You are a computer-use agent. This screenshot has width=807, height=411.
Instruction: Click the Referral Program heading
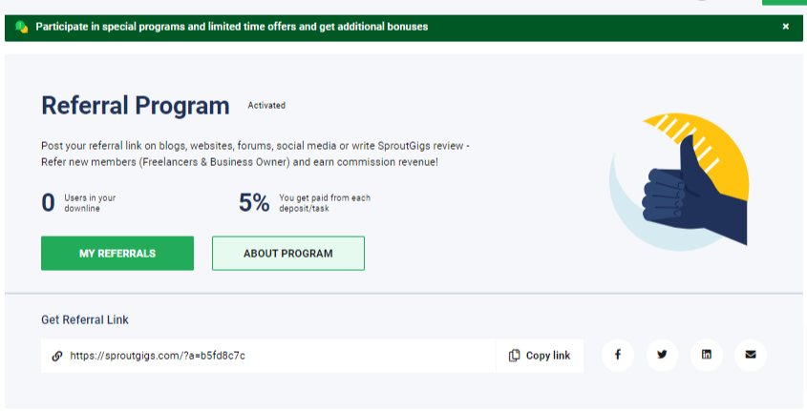click(x=136, y=106)
